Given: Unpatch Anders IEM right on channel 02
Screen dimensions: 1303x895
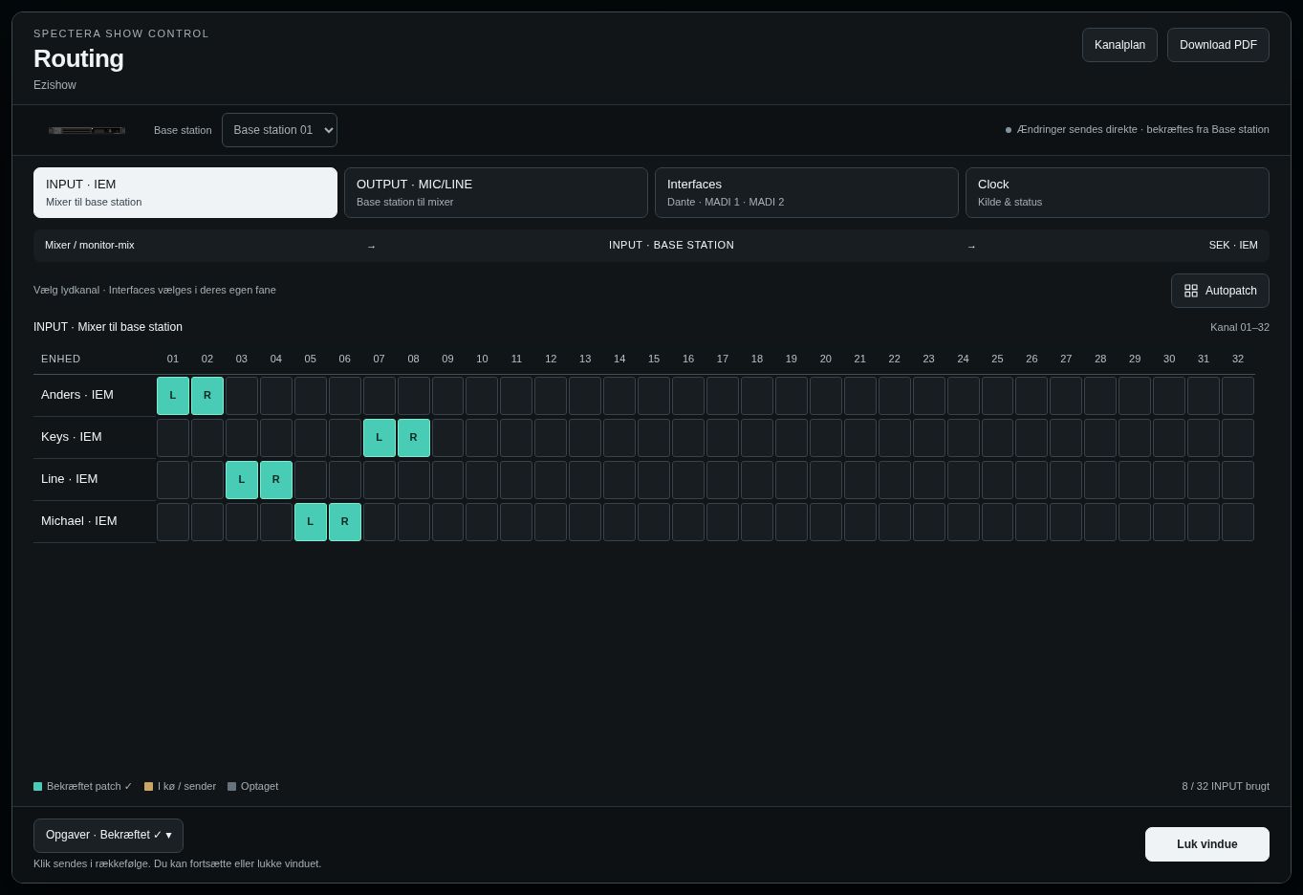Looking at the screenshot, I should point(207,396).
